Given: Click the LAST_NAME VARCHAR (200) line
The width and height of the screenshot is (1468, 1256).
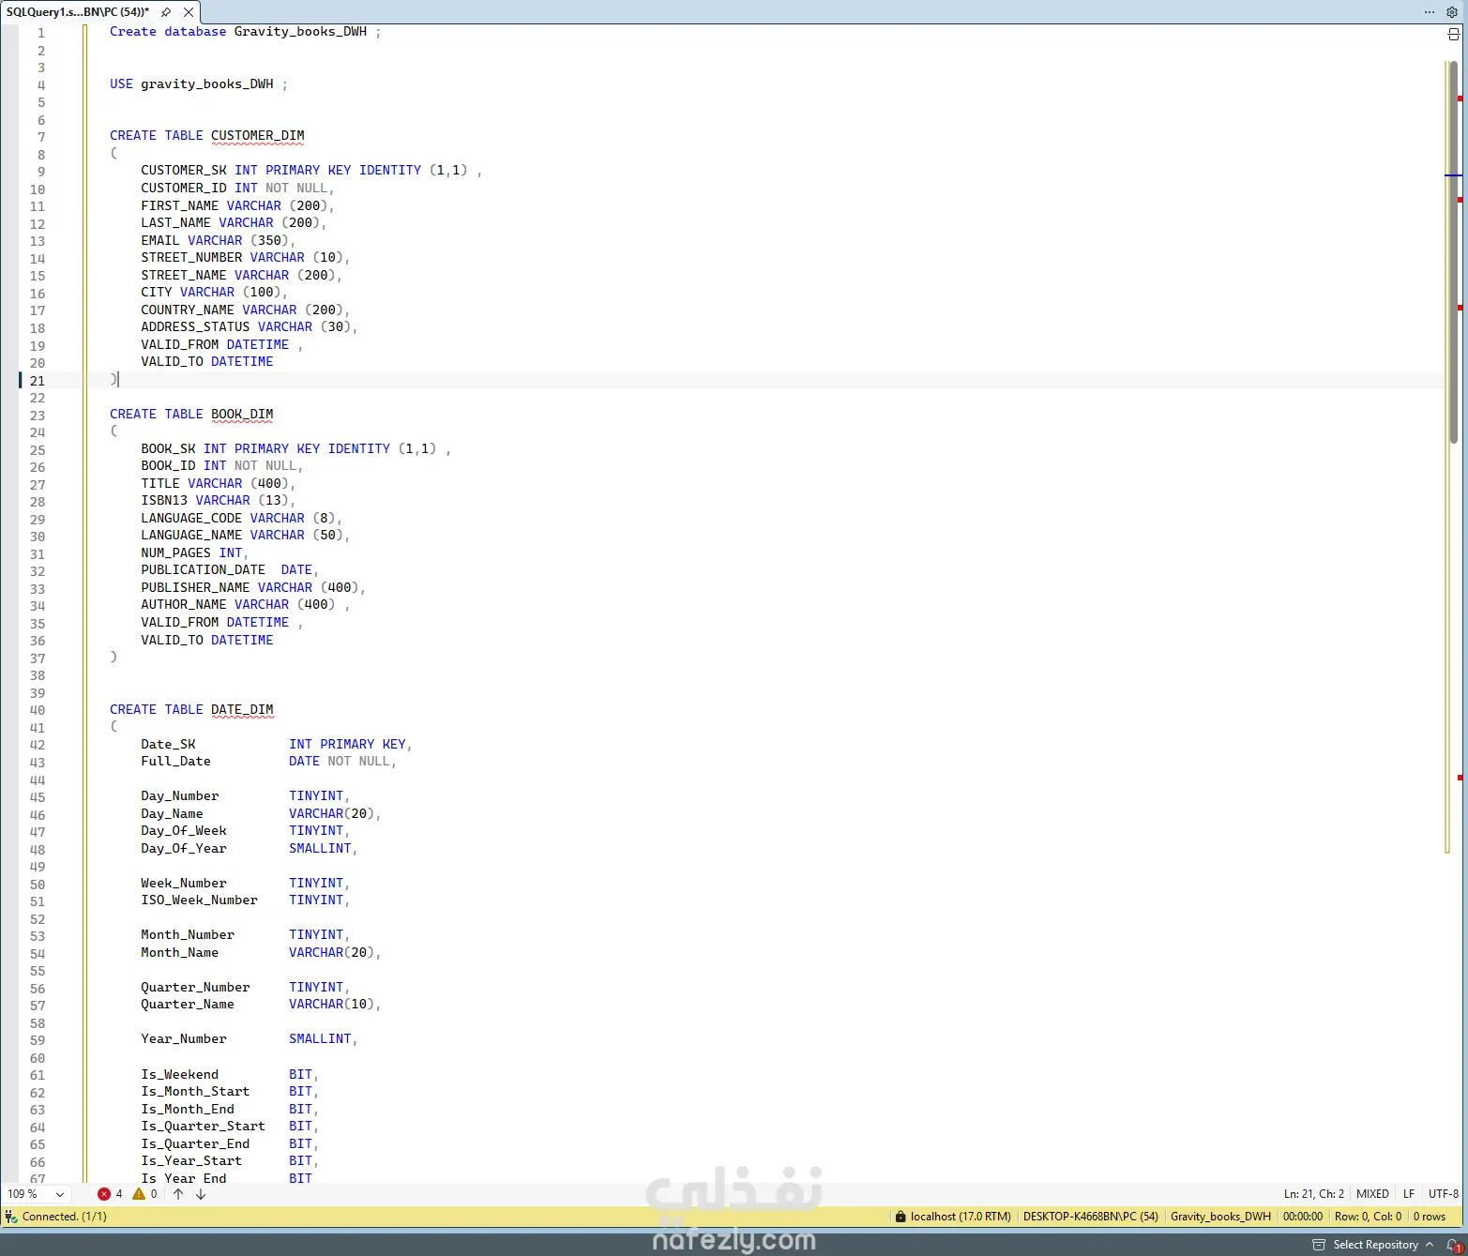Looking at the screenshot, I should pos(234,223).
